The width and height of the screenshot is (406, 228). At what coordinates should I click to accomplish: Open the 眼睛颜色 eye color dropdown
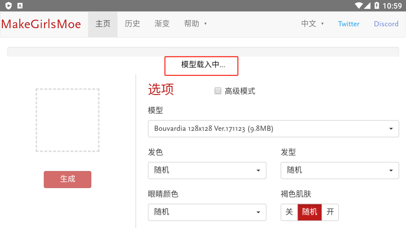tap(207, 212)
